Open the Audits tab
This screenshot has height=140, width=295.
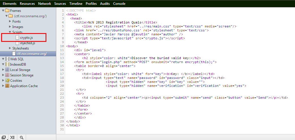105,4
